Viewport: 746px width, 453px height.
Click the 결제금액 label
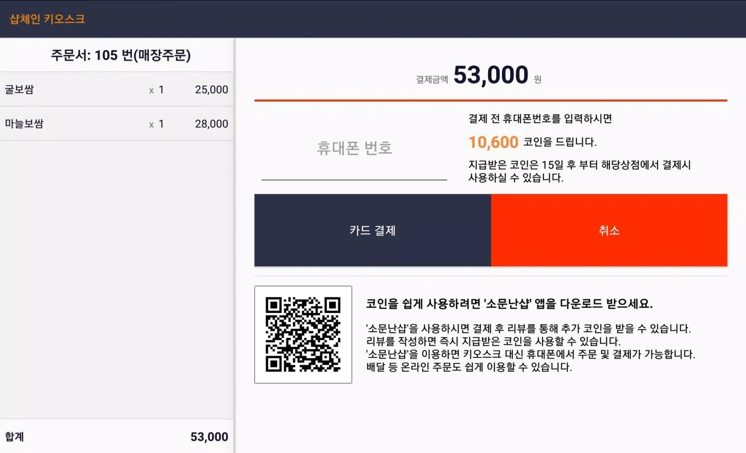(432, 79)
